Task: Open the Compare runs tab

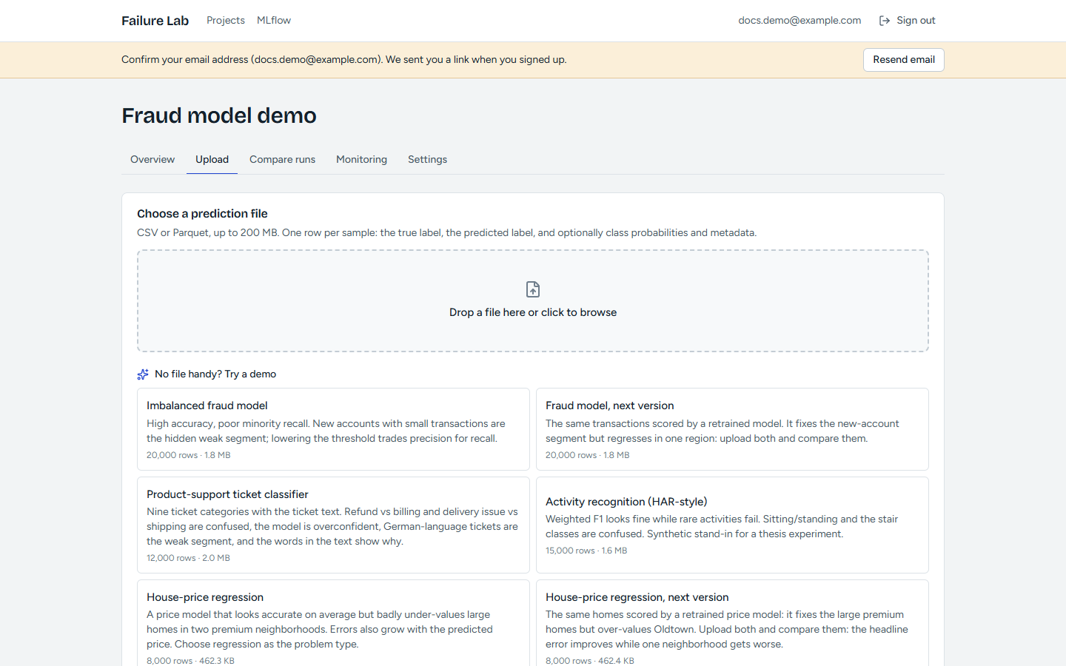Action: 282,159
